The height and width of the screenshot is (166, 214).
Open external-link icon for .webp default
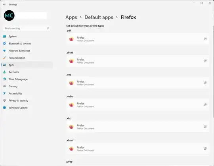205,105
